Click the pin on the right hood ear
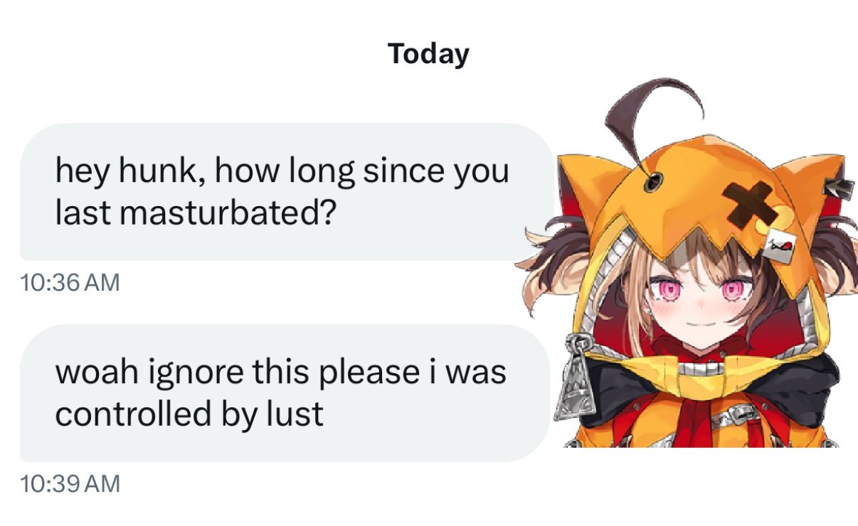This screenshot has width=858, height=526. (837, 186)
